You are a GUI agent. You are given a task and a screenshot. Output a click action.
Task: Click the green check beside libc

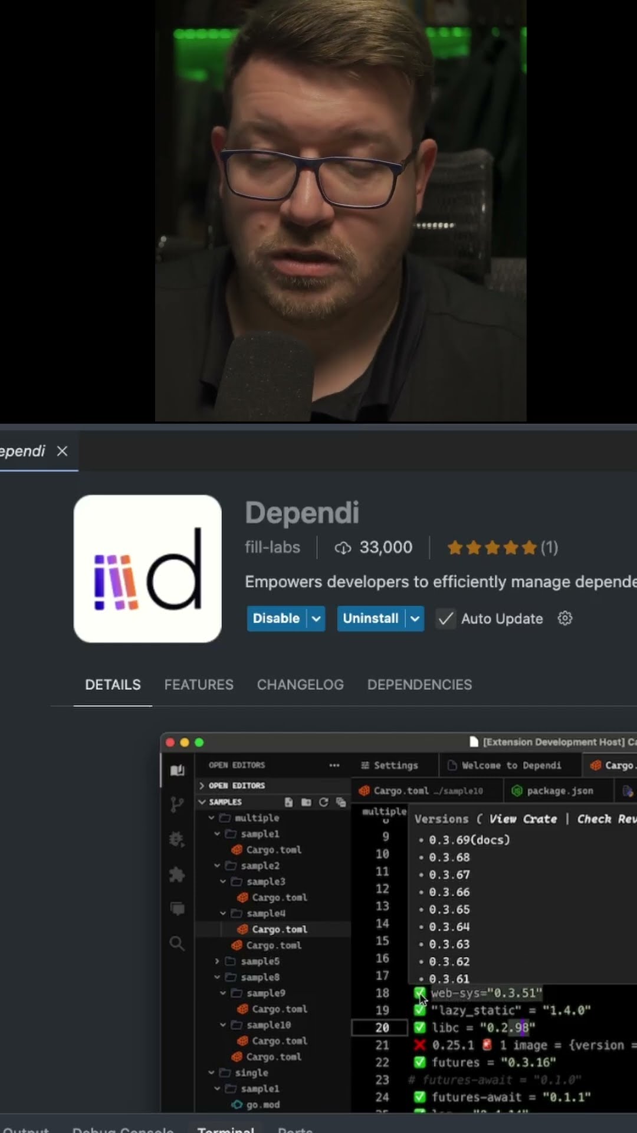(x=419, y=1027)
